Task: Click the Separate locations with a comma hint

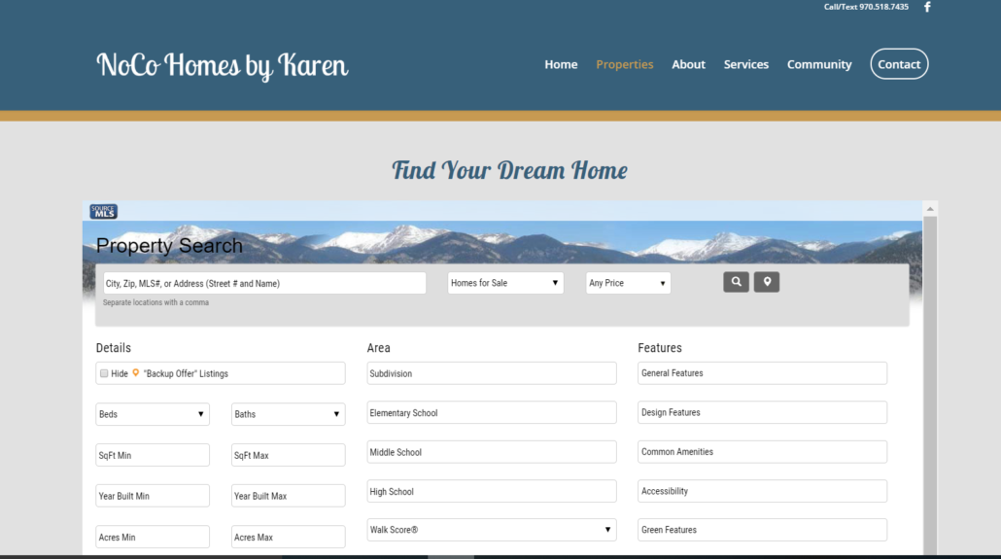Action: tap(155, 302)
